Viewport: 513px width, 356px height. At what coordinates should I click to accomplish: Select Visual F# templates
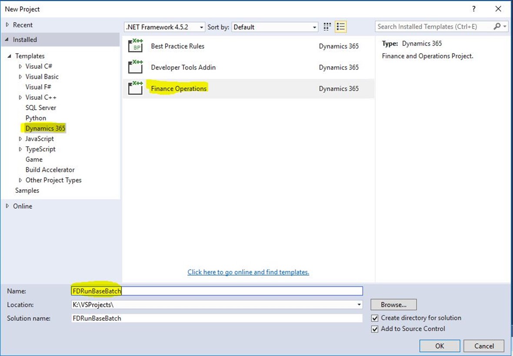38,87
